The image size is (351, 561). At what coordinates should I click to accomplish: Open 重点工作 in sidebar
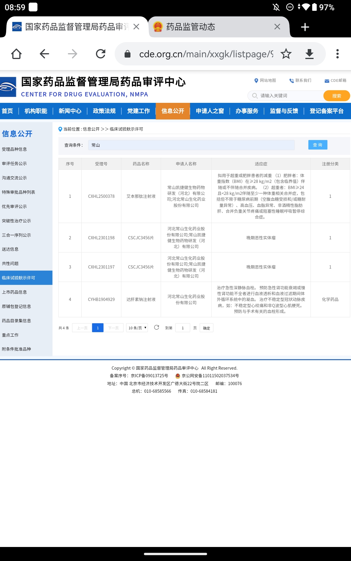[10, 335]
